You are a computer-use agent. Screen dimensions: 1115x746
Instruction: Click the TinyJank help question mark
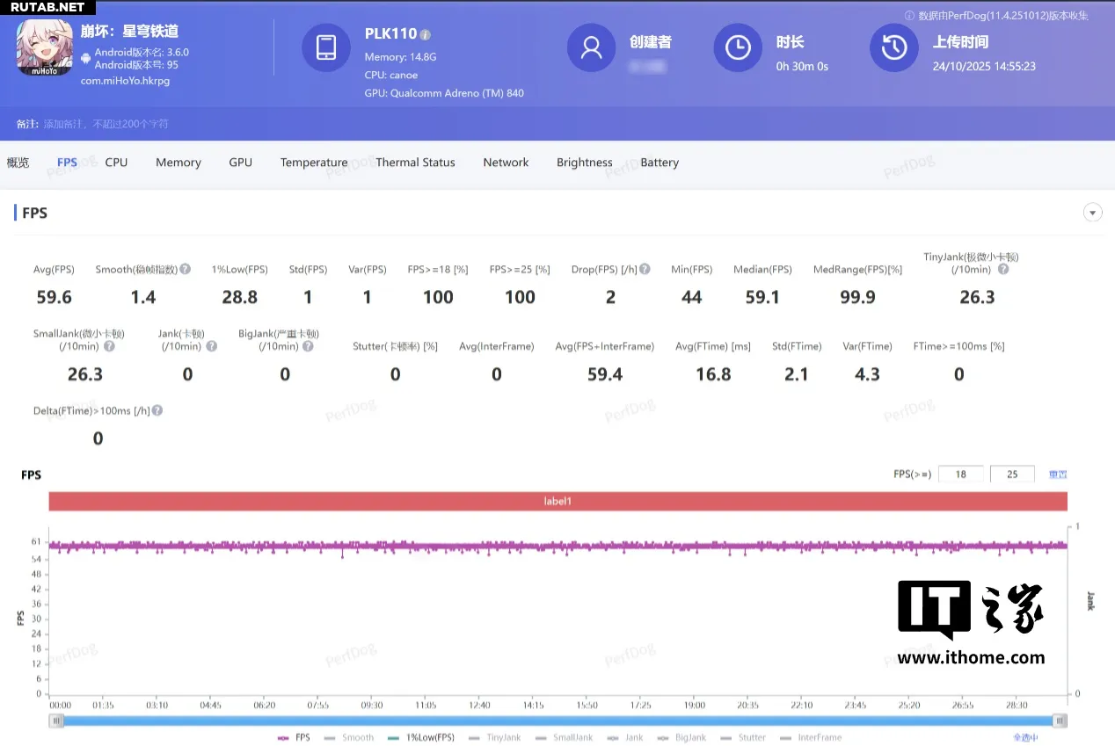click(1003, 270)
